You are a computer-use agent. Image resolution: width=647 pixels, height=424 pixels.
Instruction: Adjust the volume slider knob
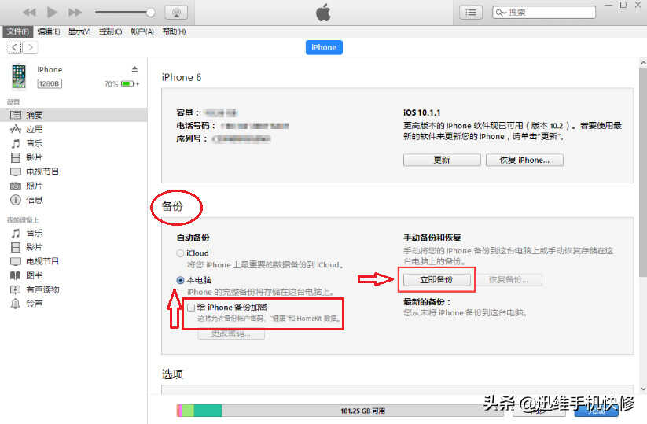coord(151,13)
